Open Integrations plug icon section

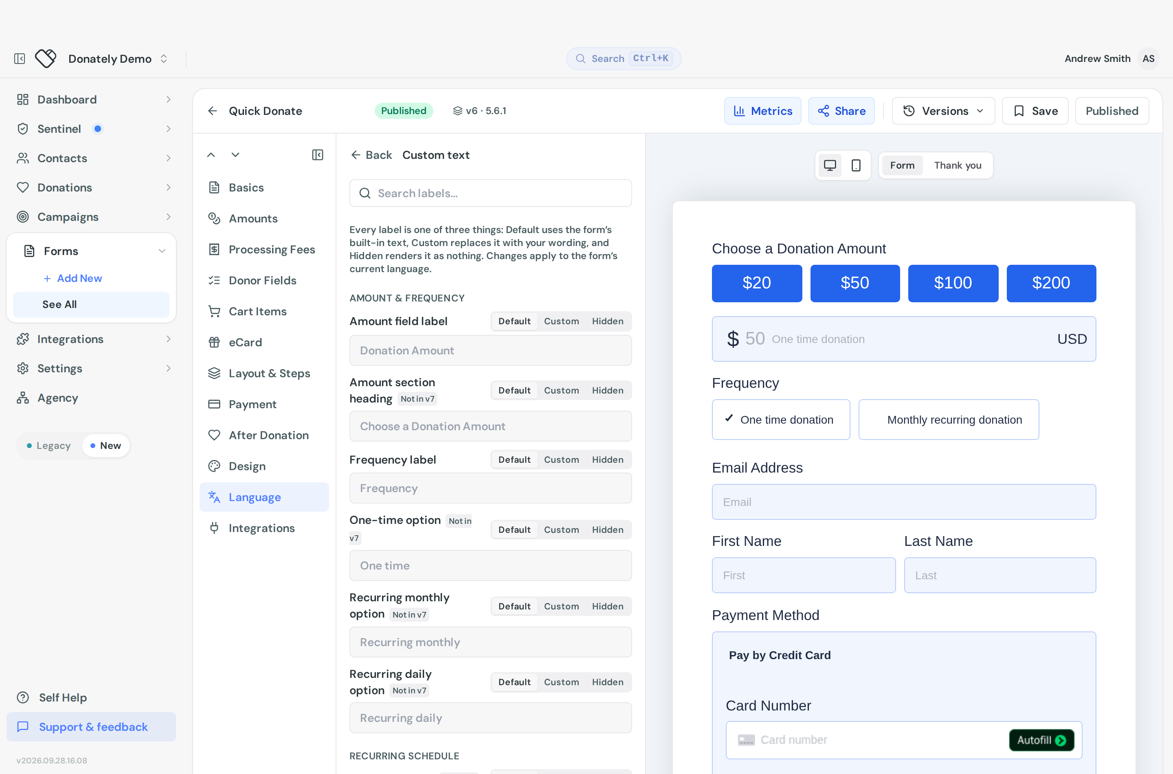(214, 528)
